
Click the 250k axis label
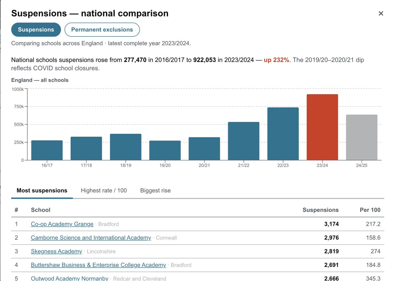point(19,142)
